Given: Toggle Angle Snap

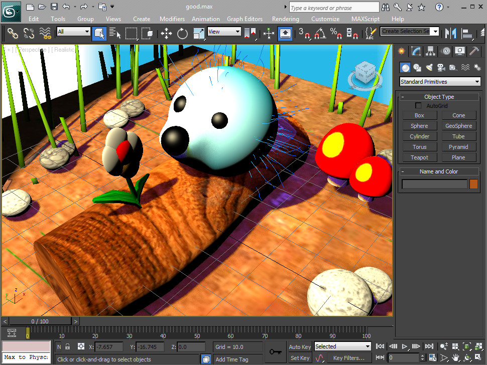Looking at the screenshot, I should coord(320,33).
